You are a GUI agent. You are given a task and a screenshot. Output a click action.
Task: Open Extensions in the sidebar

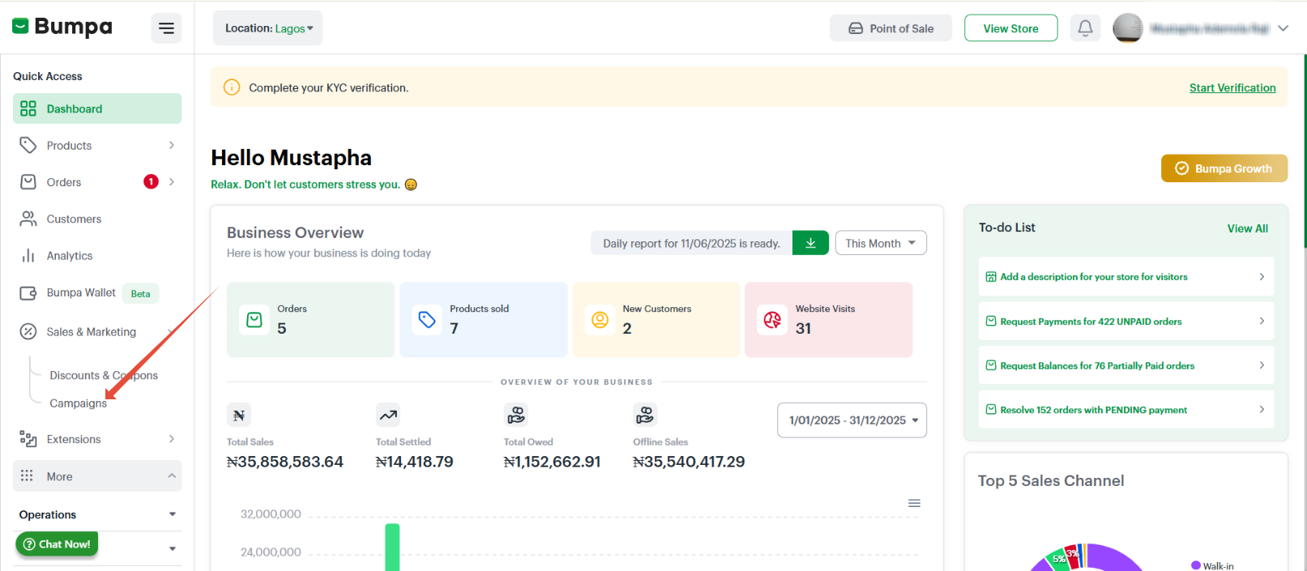click(x=74, y=439)
